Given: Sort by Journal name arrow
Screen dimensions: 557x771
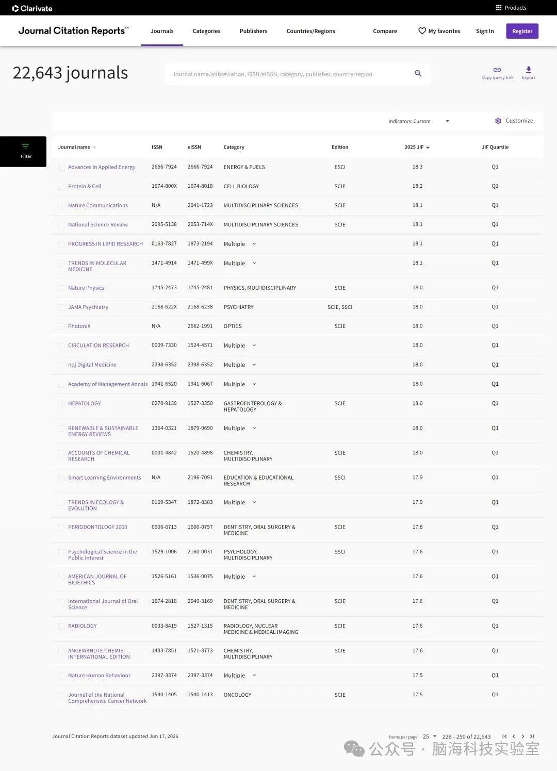Looking at the screenshot, I should click(94, 147).
